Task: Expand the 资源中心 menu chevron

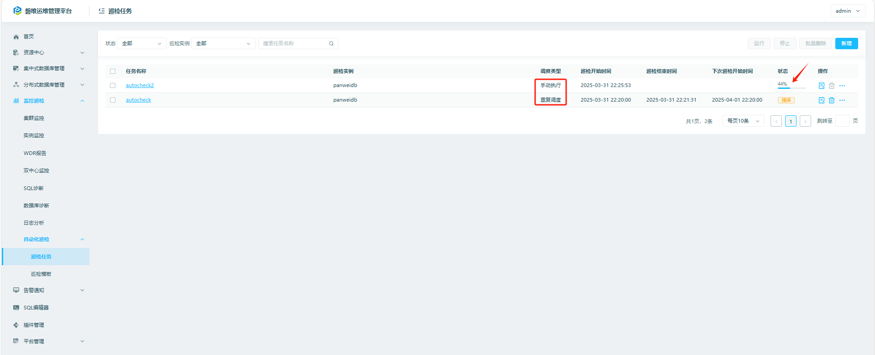Action: pyautogui.click(x=83, y=53)
